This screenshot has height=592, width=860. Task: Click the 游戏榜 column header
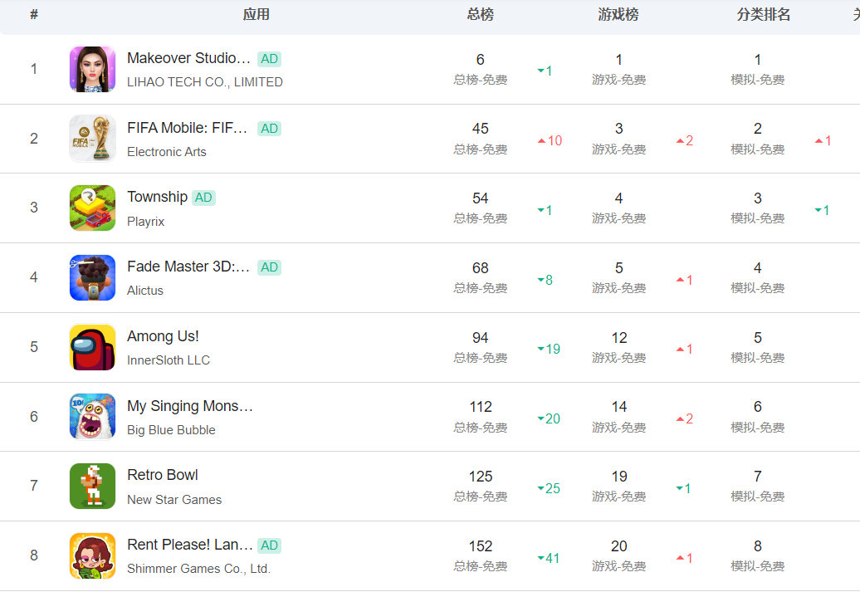(x=618, y=15)
